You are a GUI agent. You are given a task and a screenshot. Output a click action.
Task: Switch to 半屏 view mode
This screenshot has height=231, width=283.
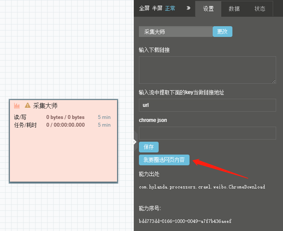point(157,8)
